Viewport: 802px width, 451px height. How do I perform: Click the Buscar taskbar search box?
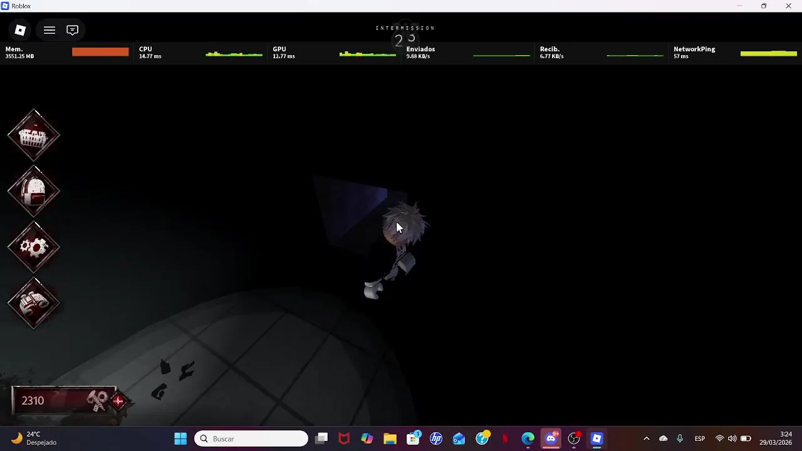(251, 438)
